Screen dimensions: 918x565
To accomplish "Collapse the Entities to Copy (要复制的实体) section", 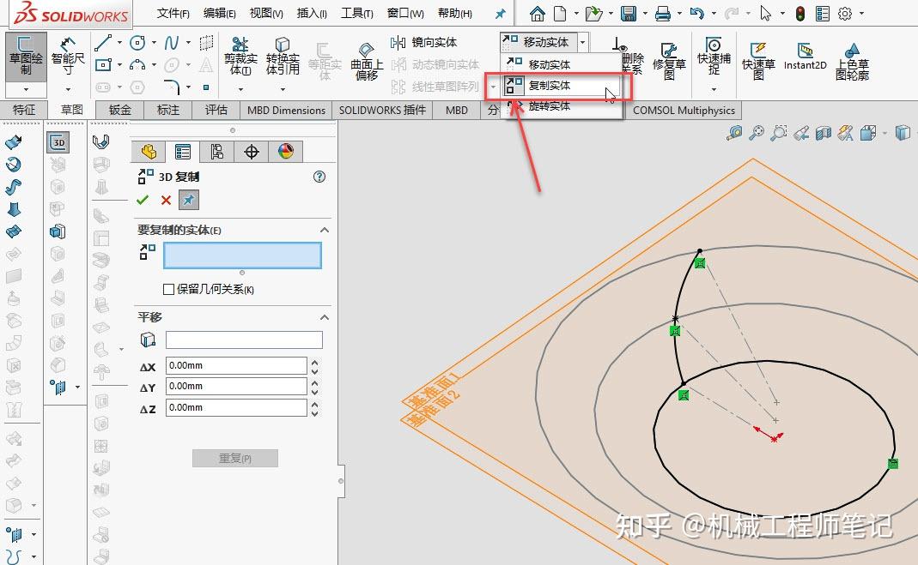I will pos(325,231).
